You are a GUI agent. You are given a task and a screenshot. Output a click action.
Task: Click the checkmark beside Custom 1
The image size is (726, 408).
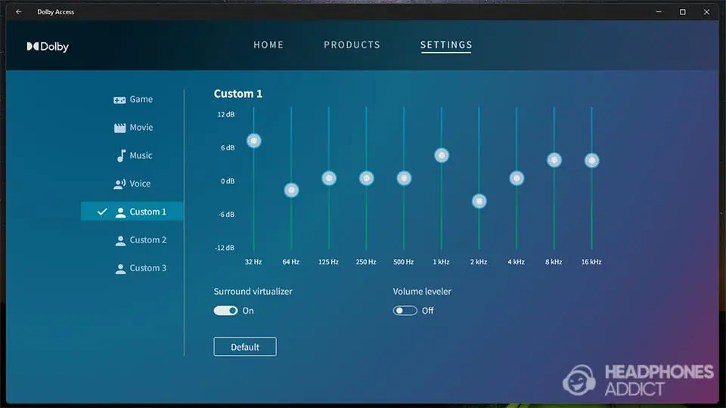coord(102,212)
